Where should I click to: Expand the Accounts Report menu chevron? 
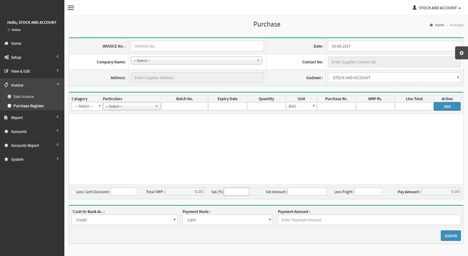click(x=58, y=145)
